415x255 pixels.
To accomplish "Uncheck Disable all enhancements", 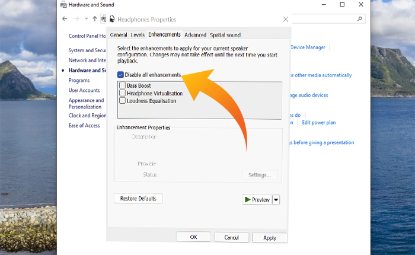I will click(121, 75).
